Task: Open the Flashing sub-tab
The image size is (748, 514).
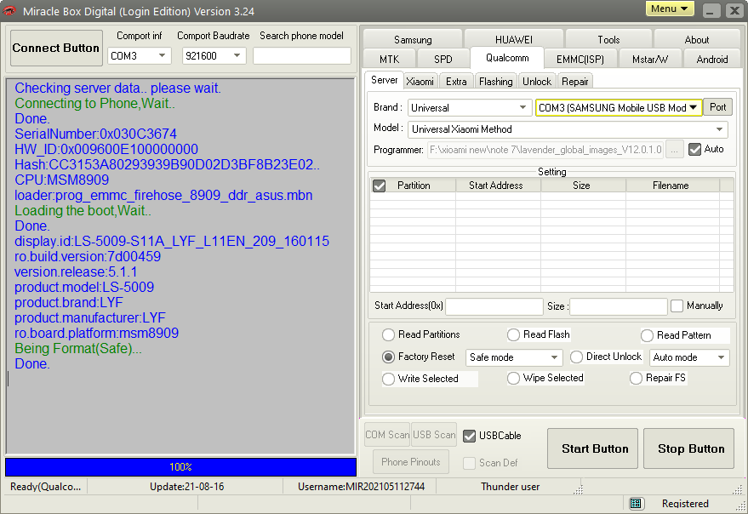Action: [495, 82]
